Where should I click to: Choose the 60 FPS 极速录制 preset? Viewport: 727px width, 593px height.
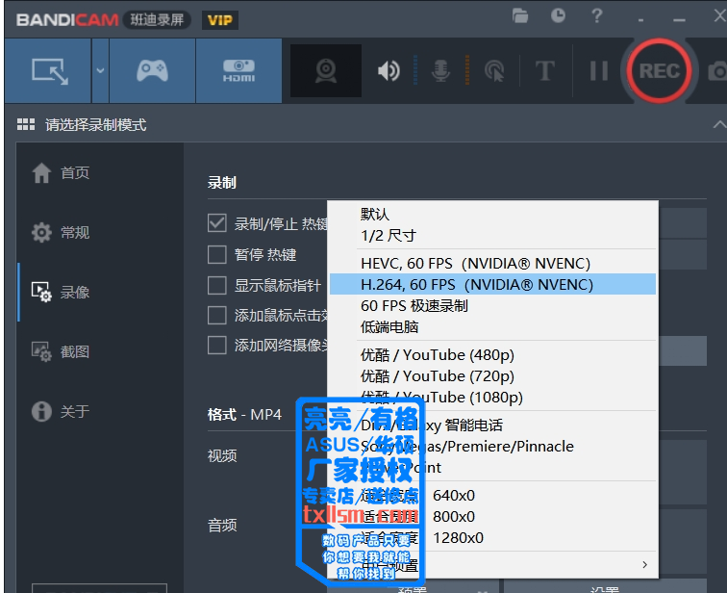492,306
